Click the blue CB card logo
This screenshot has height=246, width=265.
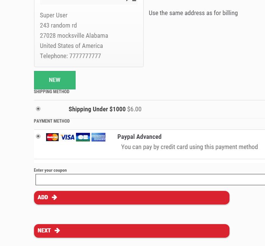point(83,137)
